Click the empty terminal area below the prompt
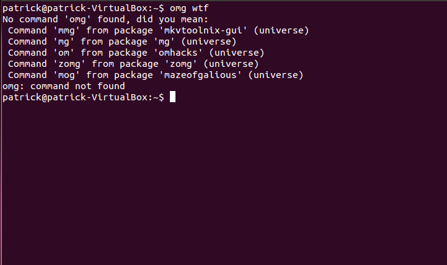 tap(223, 182)
